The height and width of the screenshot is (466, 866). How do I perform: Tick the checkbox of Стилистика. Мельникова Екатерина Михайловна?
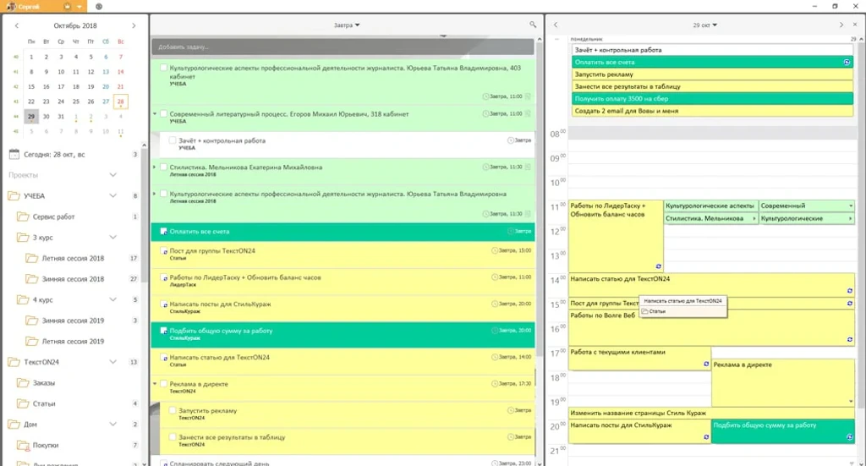point(163,167)
